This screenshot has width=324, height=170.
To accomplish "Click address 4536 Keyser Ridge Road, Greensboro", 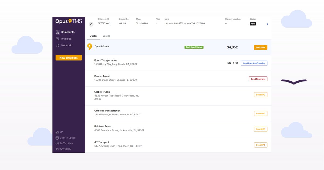I will click(x=117, y=97).
